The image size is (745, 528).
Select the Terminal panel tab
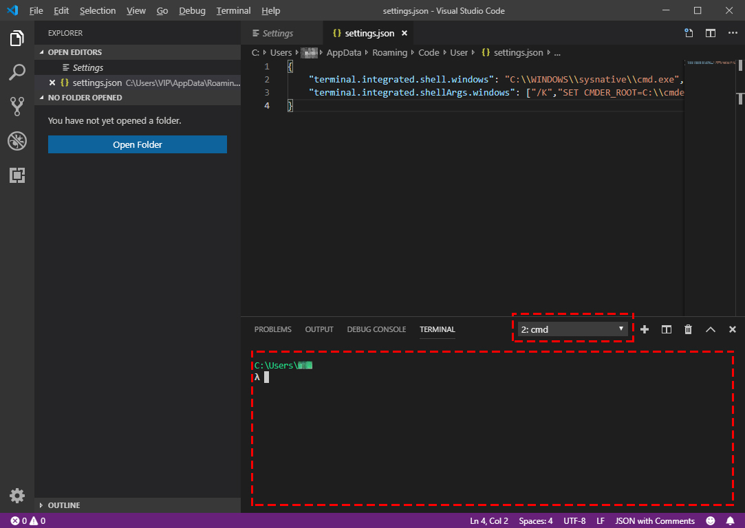click(437, 329)
